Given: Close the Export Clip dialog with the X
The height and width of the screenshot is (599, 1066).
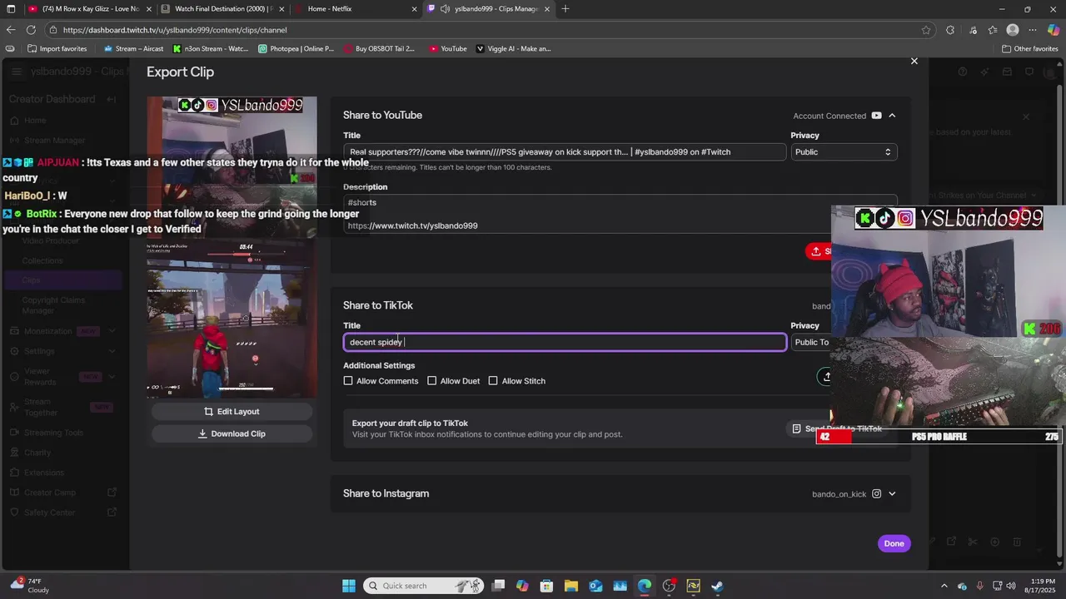Looking at the screenshot, I should coord(914,61).
